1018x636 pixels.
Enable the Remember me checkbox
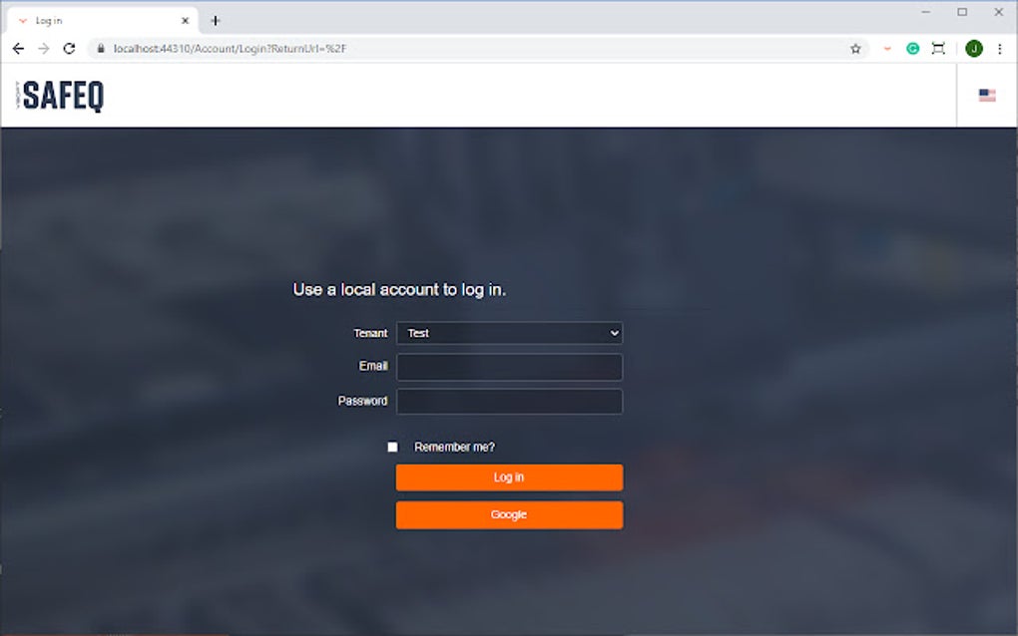(x=392, y=447)
